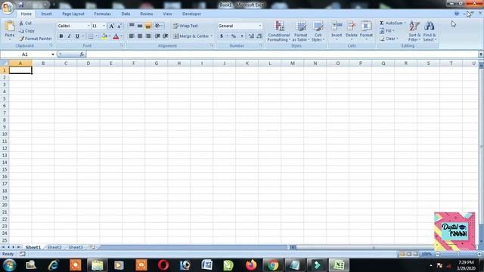Apply yellow fill color swatch

(104, 36)
